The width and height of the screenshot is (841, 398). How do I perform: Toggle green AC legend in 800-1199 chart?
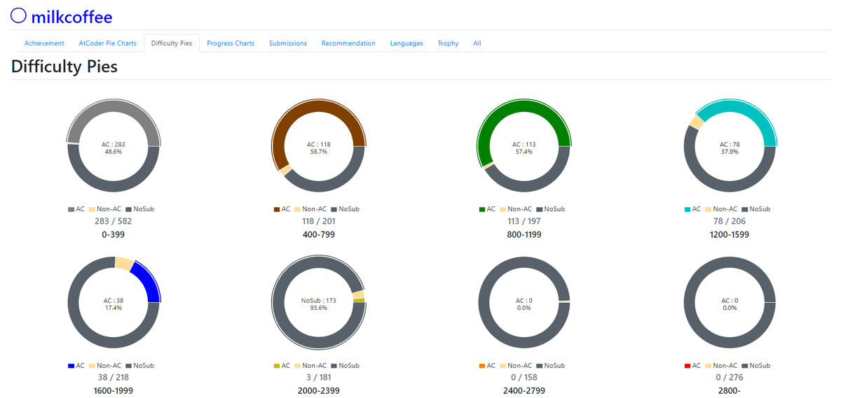click(487, 209)
